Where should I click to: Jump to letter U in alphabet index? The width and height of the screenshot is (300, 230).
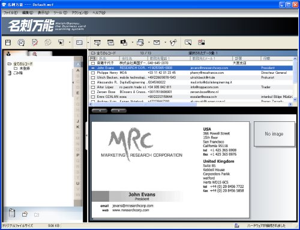click(78, 183)
